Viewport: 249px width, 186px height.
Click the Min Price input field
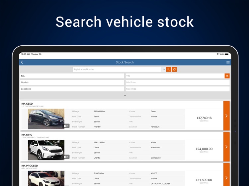coord(178,82)
